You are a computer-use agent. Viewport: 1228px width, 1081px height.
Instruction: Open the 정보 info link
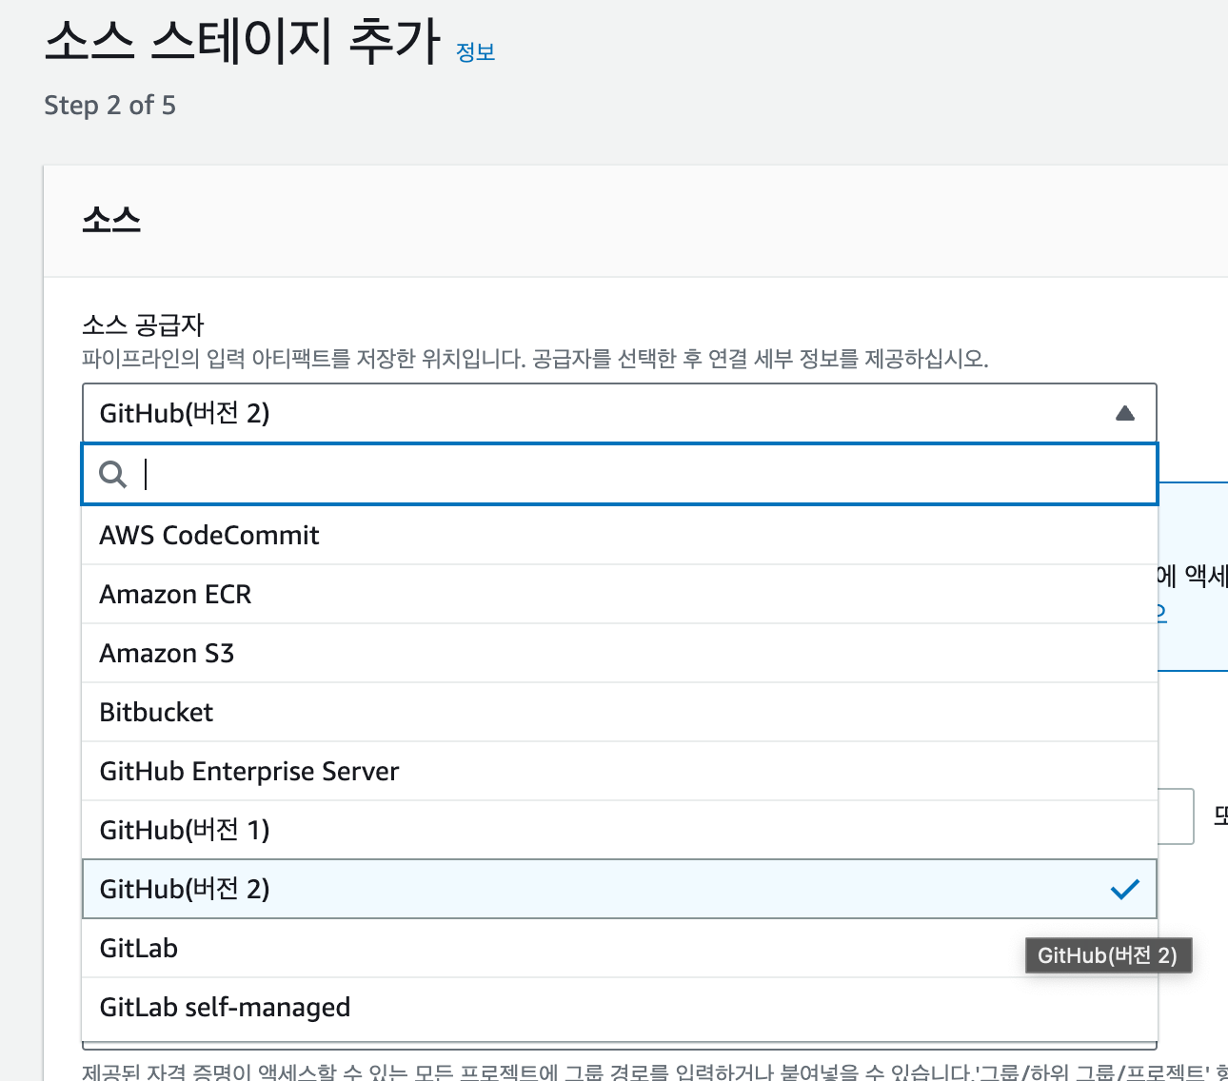pyautogui.click(x=475, y=52)
